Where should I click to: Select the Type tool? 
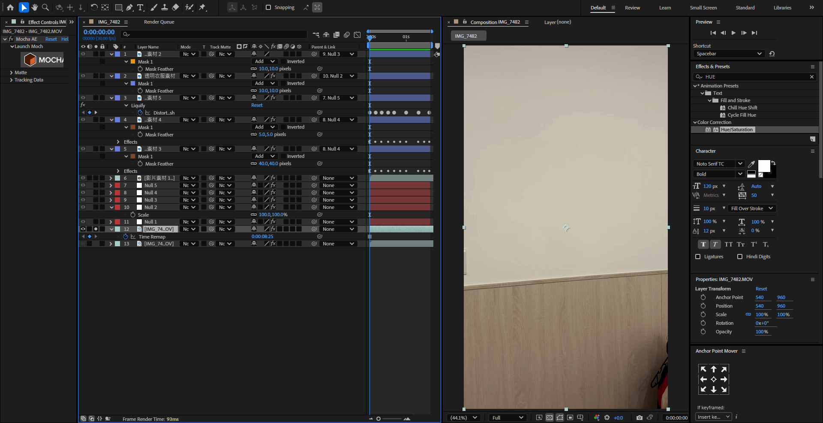(x=140, y=7)
